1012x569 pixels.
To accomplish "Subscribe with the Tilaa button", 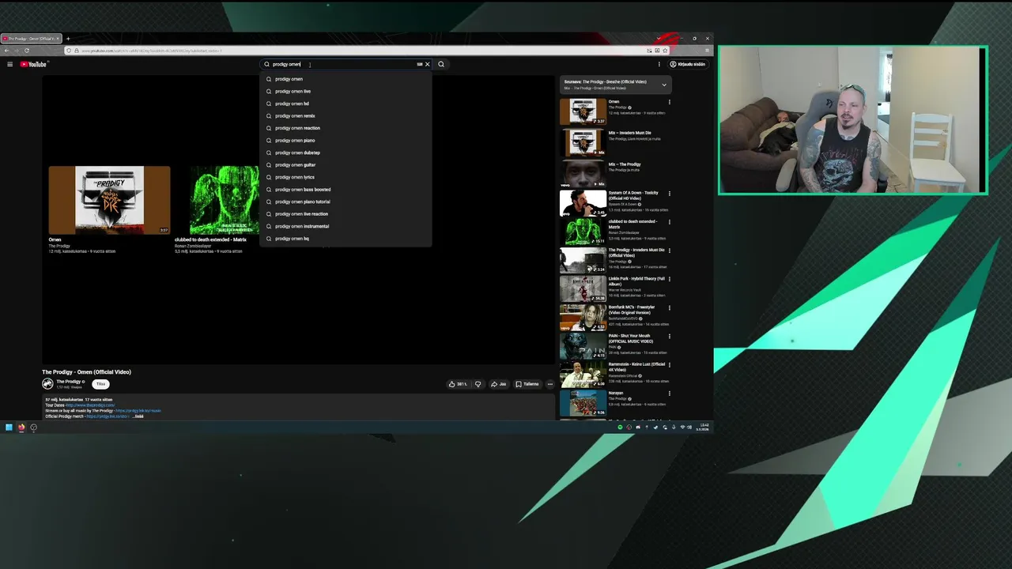I will coord(100,384).
